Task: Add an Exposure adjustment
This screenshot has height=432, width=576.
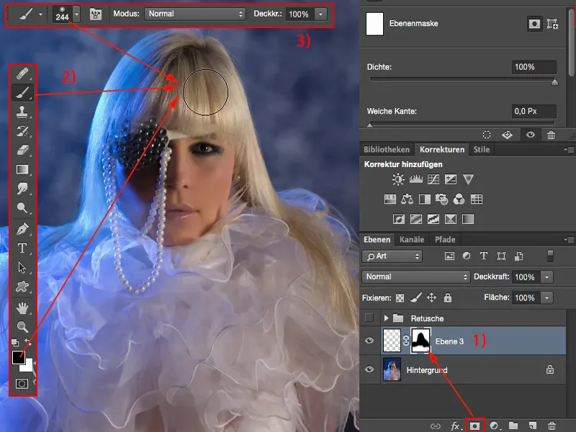Action: tap(451, 179)
